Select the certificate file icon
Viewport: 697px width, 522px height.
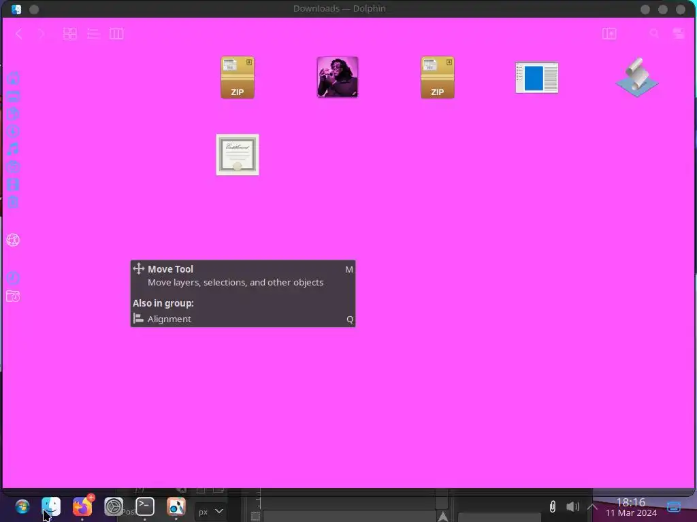click(238, 155)
